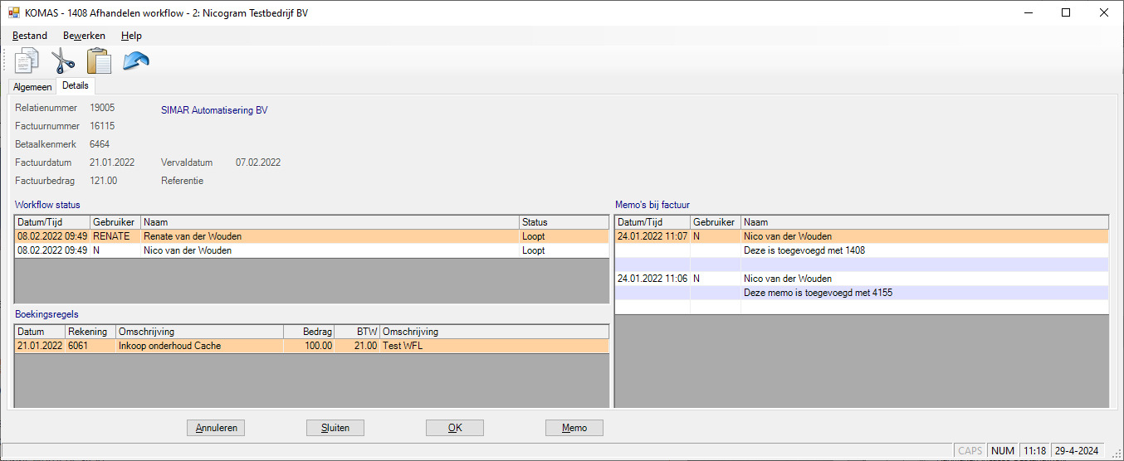This screenshot has width=1124, height=461.
Task: Click Relatienummer value 19005
Action: click(x=102, y=108)
